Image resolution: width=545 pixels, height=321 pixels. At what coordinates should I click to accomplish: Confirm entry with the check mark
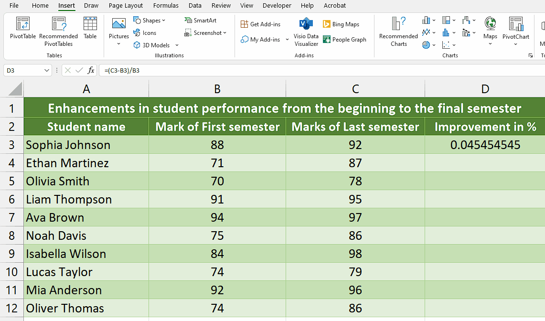click(x=79, y=70)
